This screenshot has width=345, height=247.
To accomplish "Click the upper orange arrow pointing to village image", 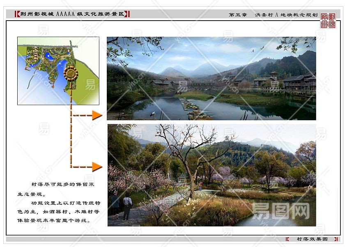I will tap(97, 115).
